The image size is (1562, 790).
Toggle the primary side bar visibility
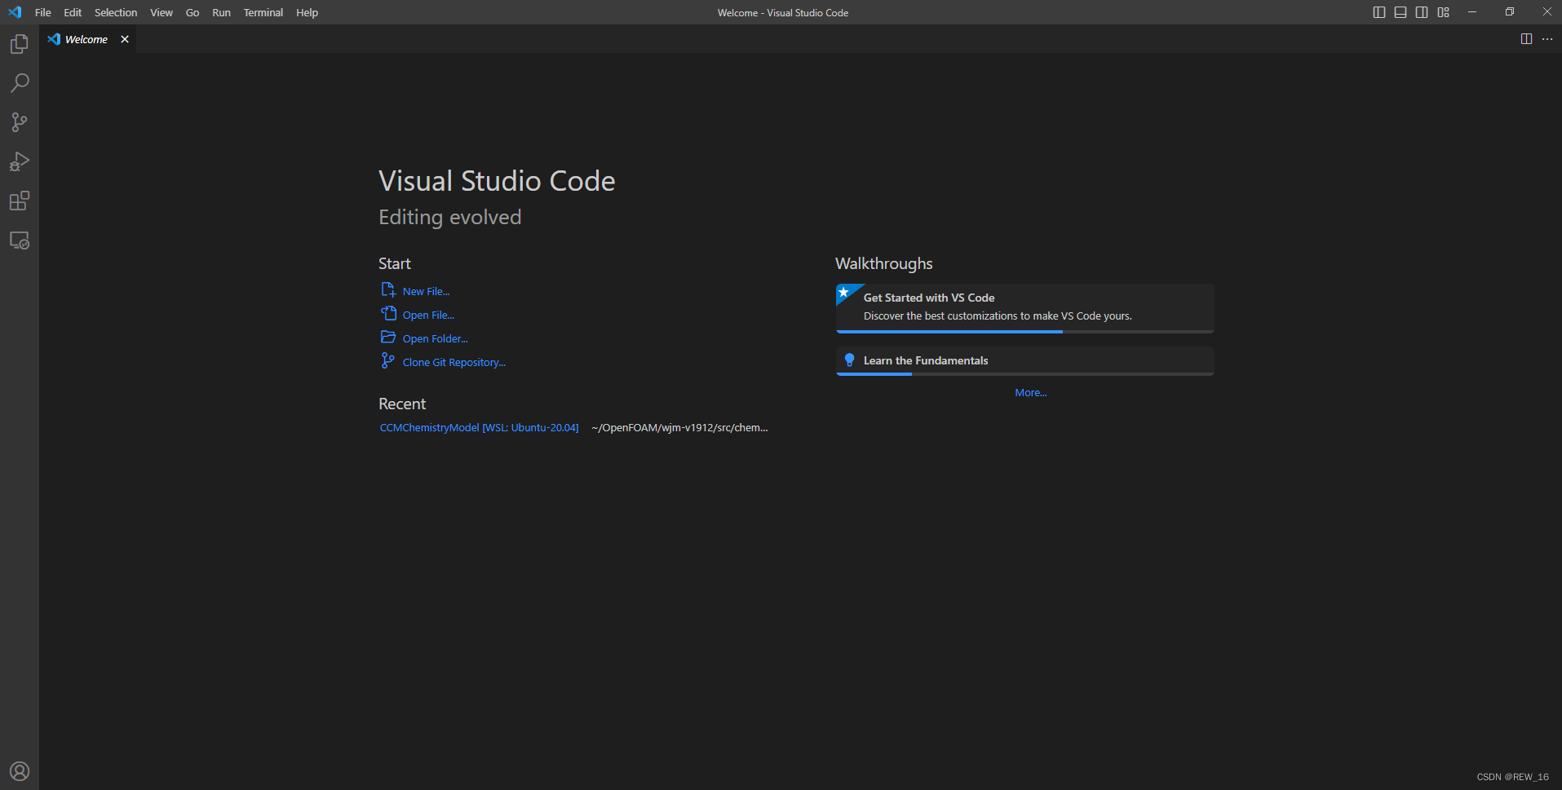pyautogui.click(x=1378, y=12)
